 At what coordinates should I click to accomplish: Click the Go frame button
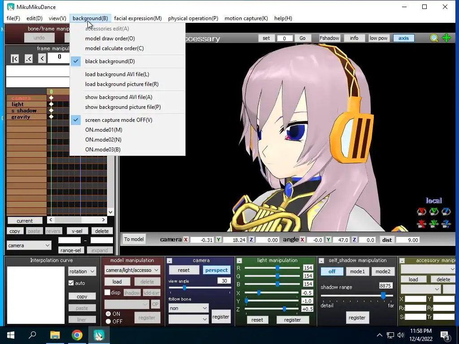click(303, 38)
